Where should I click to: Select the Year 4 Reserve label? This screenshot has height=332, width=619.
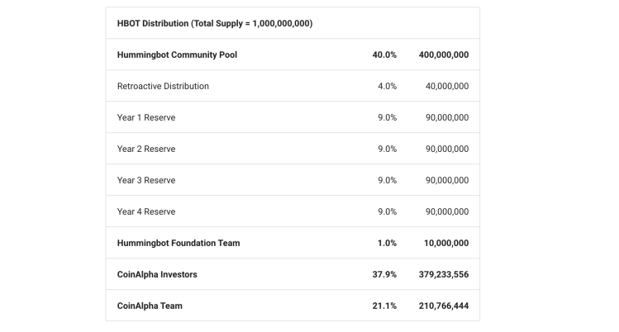pyautogui.click(x=146, y=211)
